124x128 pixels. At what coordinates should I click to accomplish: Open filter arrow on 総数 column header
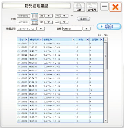87,40
